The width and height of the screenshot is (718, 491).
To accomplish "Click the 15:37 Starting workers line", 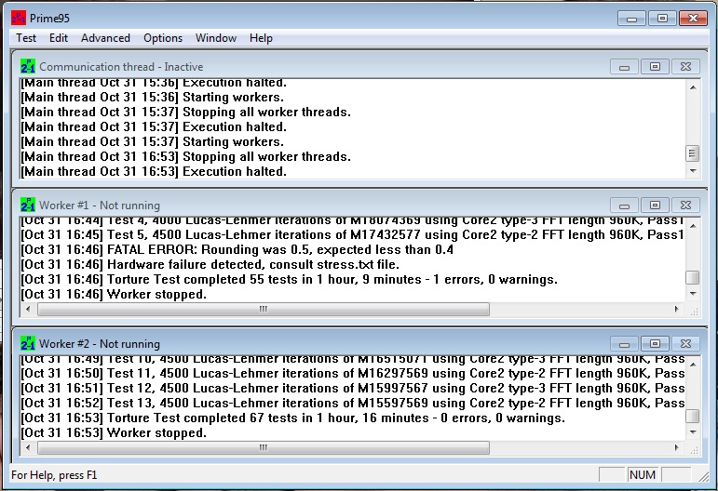I will tap(153, 141).
